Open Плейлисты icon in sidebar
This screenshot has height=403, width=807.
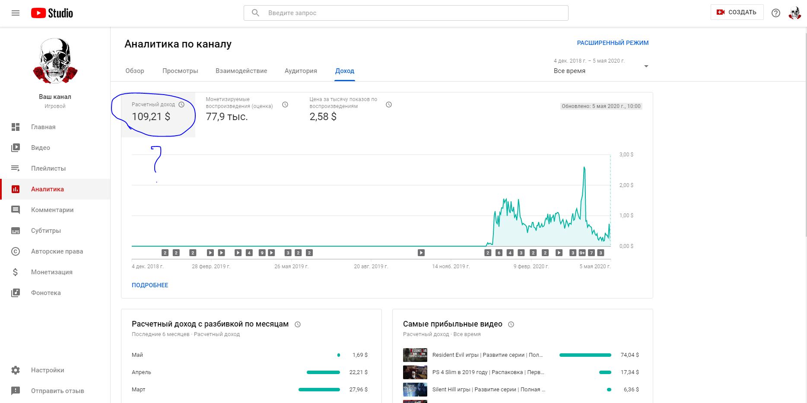click(x=16, y=168)
